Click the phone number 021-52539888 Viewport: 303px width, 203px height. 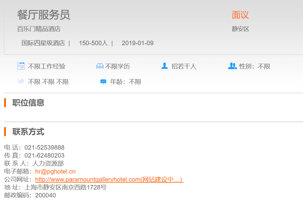click(x=44, y=148)
